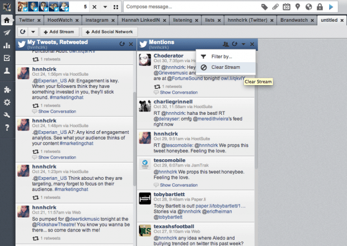
Task: Close the Mentions stream
Action: pos(252,44)
